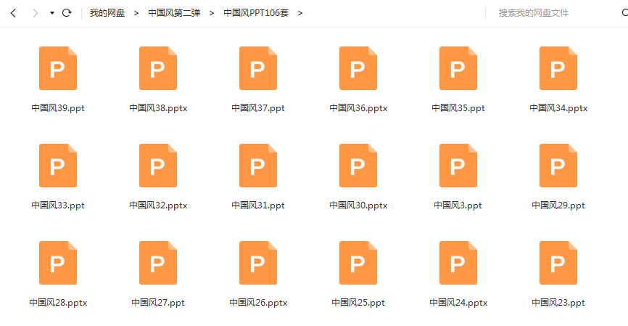The image size is (628, 326).
Task: Select file icon 中国风27.ppt
Action: click(158, 263)
